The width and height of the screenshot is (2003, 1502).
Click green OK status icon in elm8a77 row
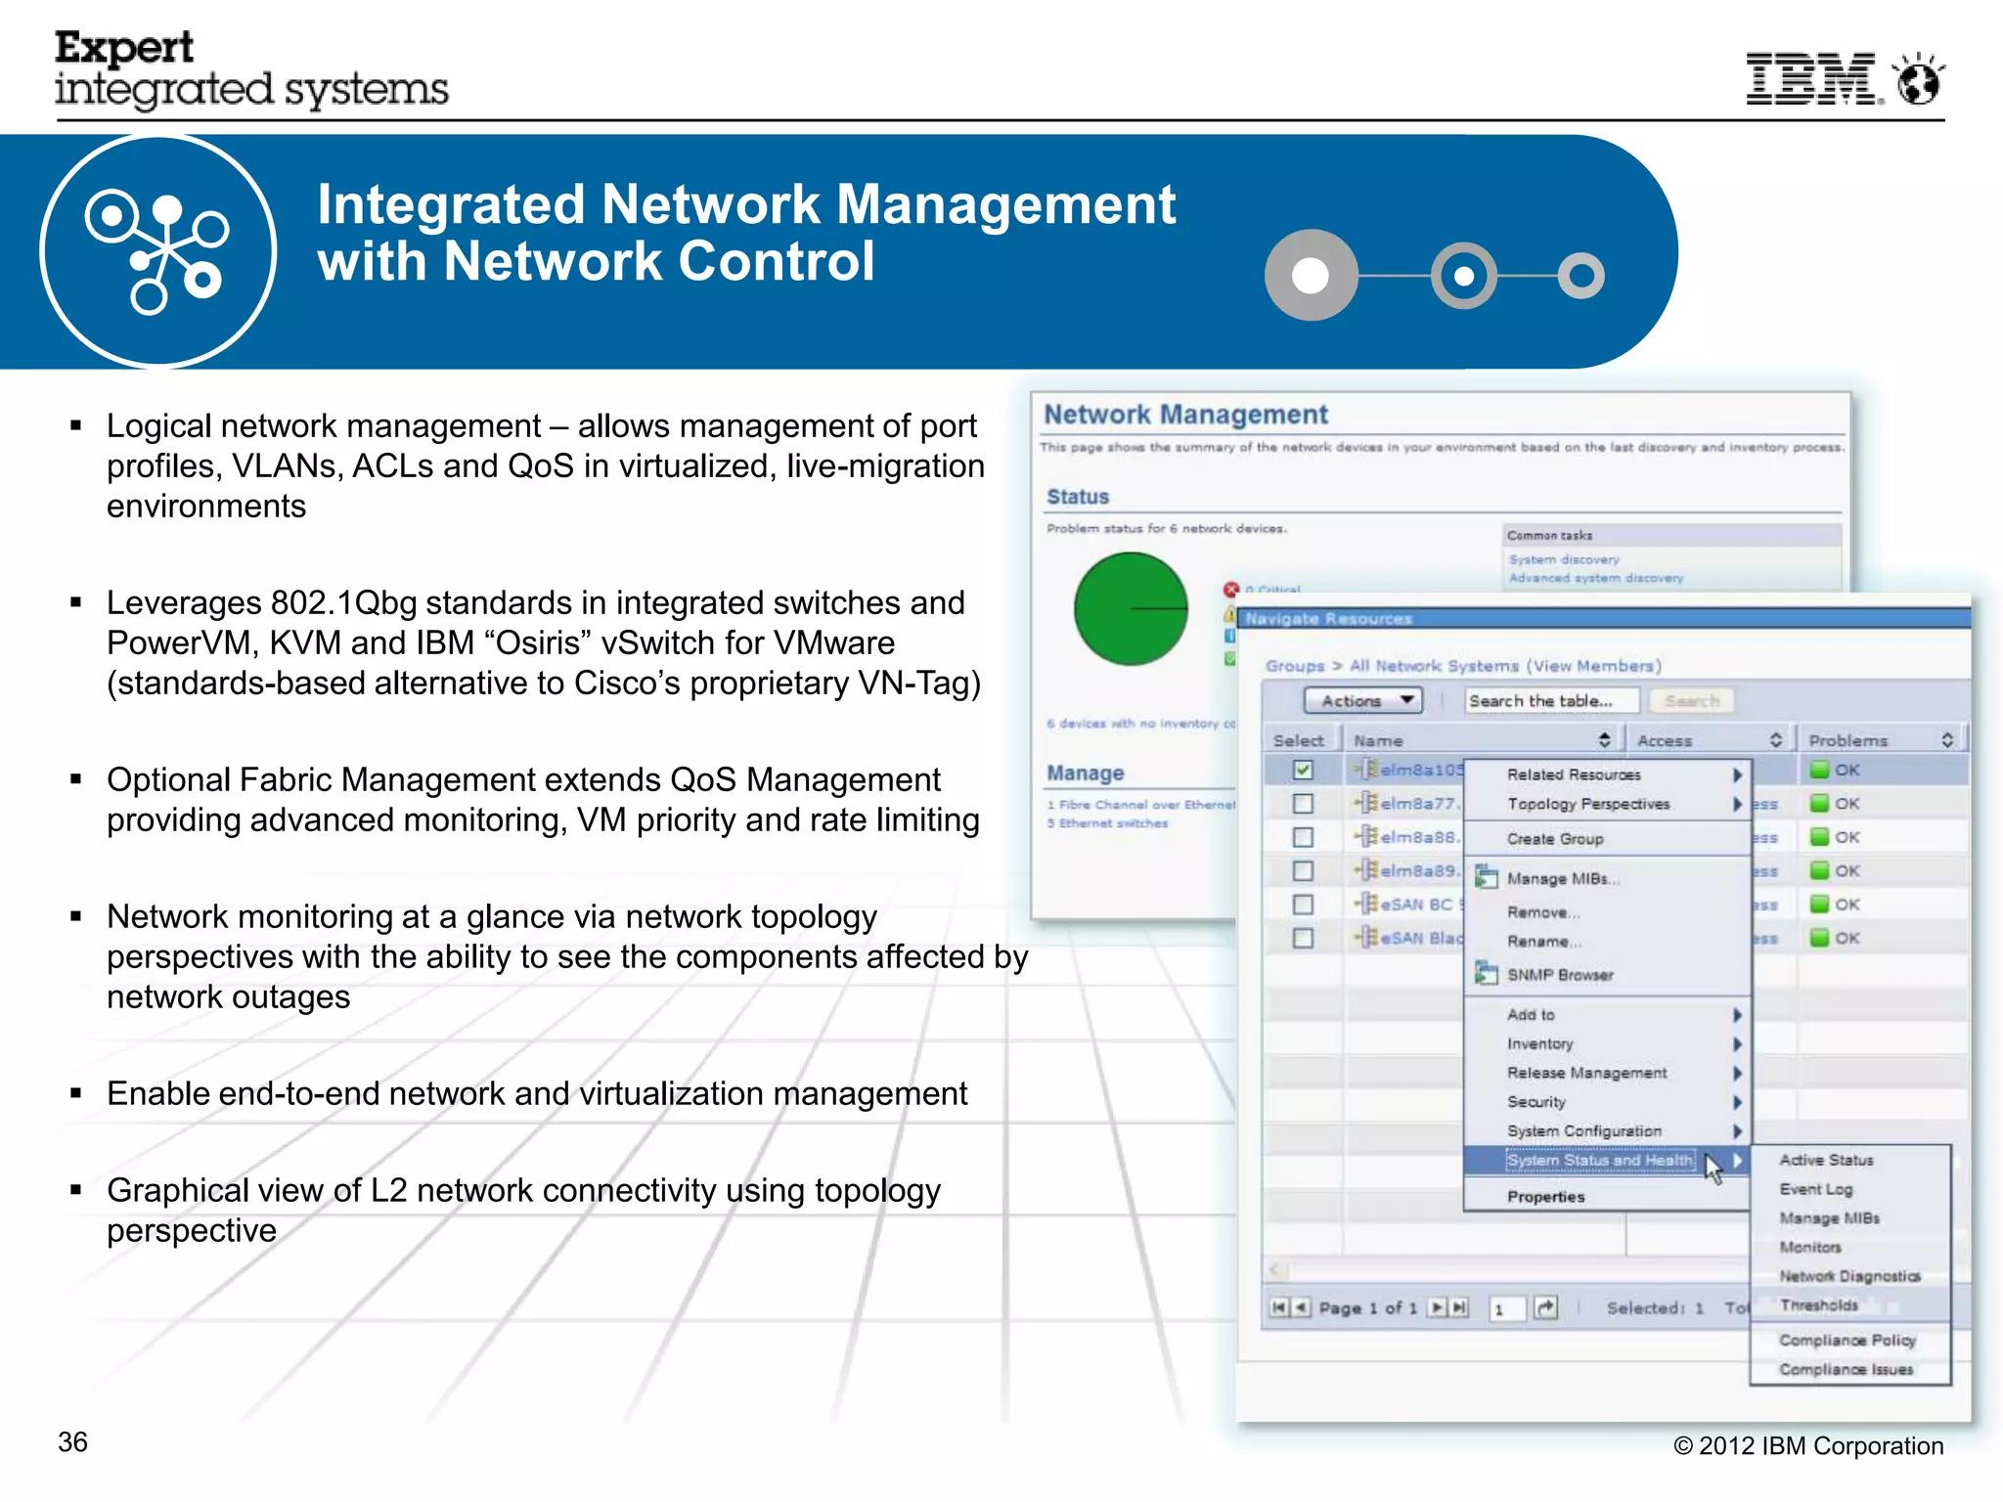[x=1819, y=803]
